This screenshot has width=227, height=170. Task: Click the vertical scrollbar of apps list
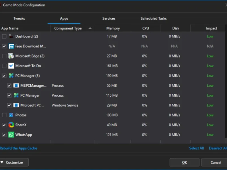[226, 81]
